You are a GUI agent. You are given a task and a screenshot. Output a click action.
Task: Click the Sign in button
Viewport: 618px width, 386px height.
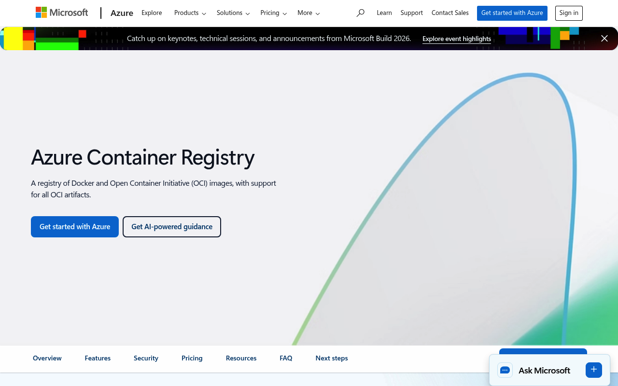[569, 13]
